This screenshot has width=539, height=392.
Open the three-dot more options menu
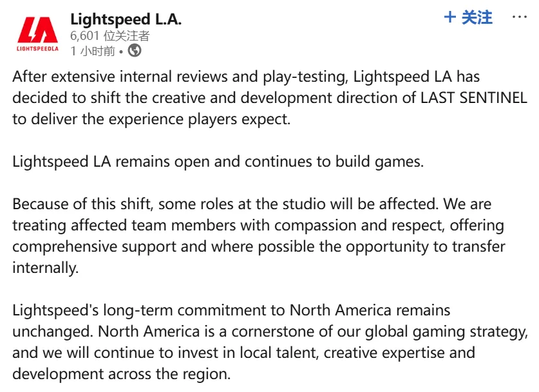(x=520, y=17)
